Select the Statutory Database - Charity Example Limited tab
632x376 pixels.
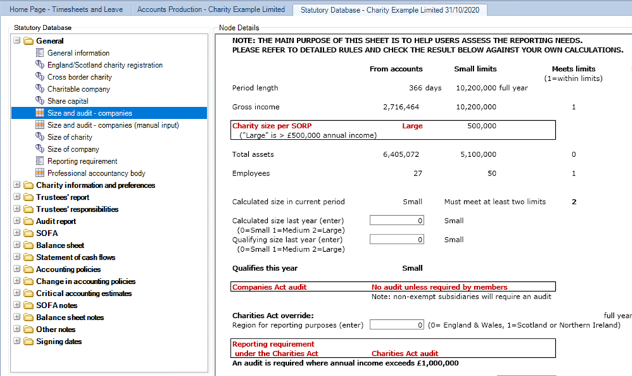coord(390,9)
